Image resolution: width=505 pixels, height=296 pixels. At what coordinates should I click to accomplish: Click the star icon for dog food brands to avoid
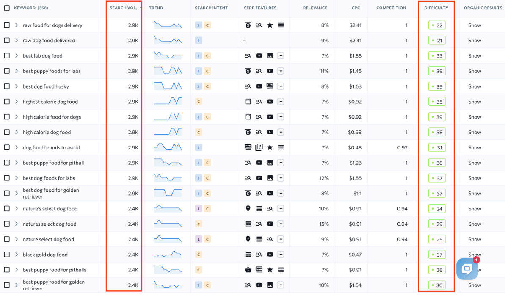point(270,147)
